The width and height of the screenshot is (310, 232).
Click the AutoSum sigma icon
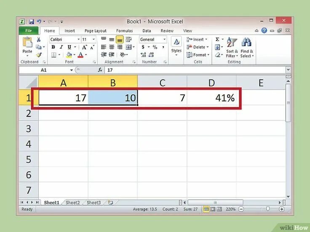(x=217, y=39)
